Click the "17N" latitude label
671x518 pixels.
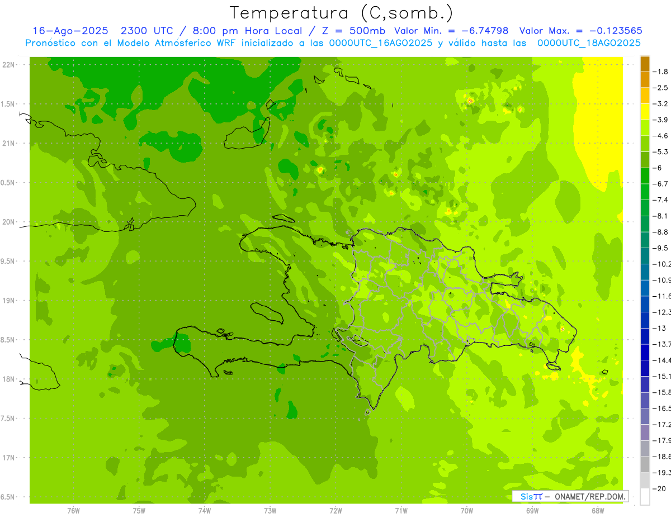[x=8, y=458]
